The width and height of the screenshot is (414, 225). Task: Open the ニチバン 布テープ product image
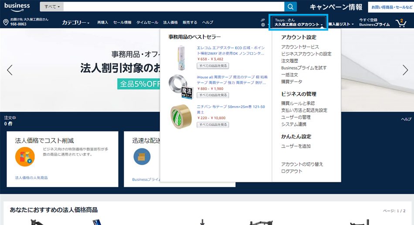click(x=181, y=116)
